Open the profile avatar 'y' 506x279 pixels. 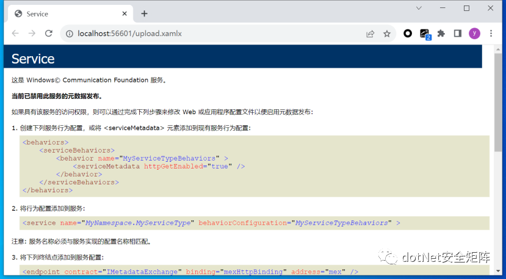pyautogui.click(x=474, y=33)
